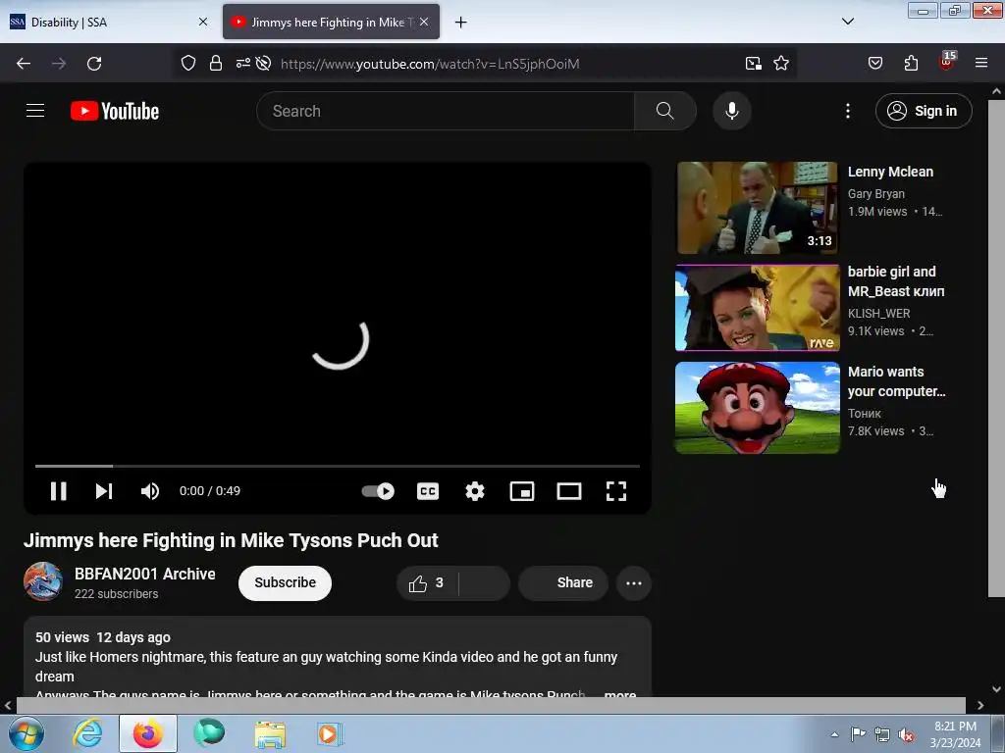Open Windows Start menu

(26, 733)
